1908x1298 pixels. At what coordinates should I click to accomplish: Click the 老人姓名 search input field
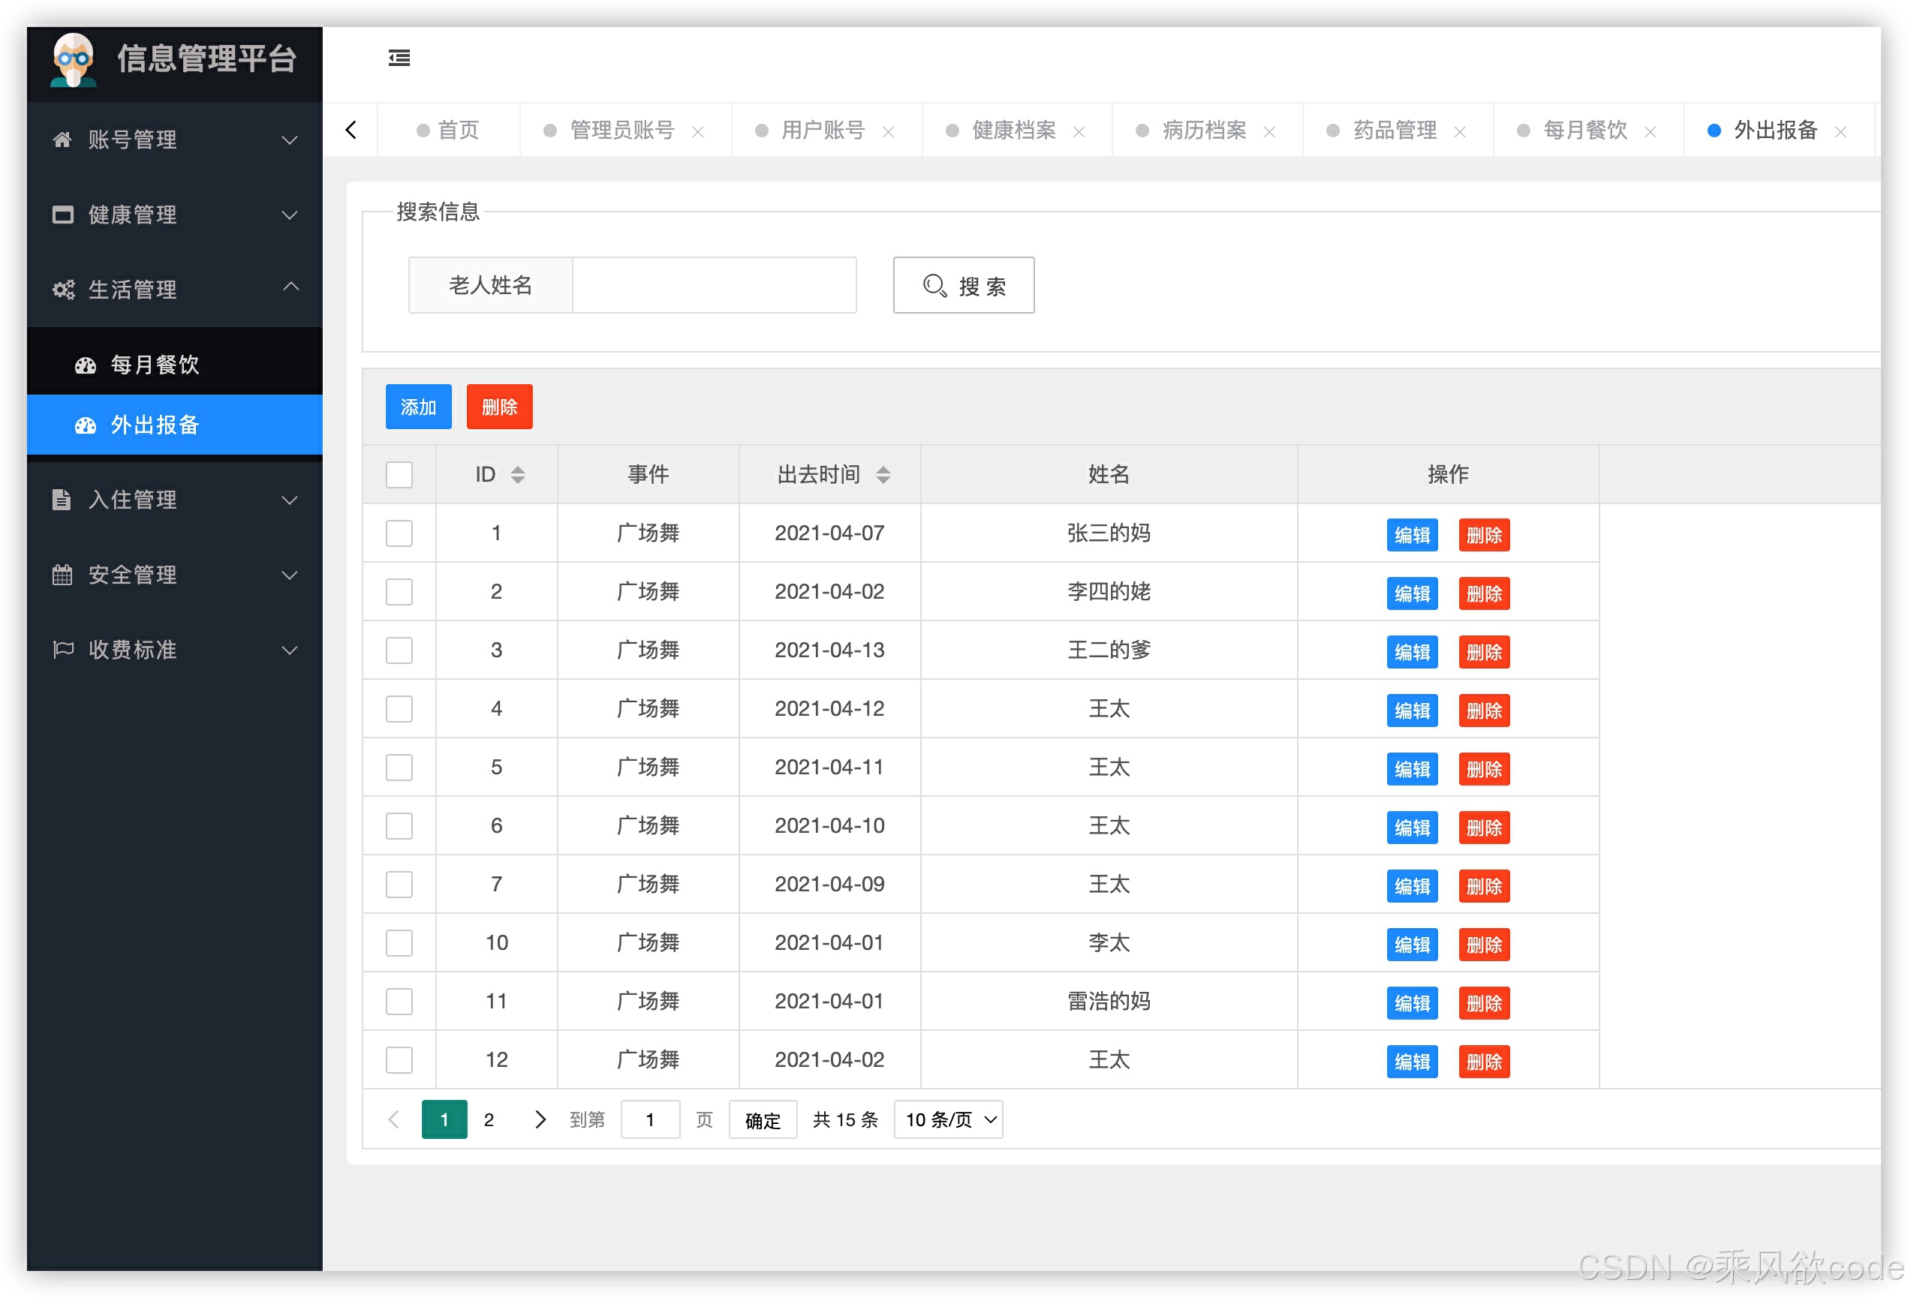(x=714, y=284)
